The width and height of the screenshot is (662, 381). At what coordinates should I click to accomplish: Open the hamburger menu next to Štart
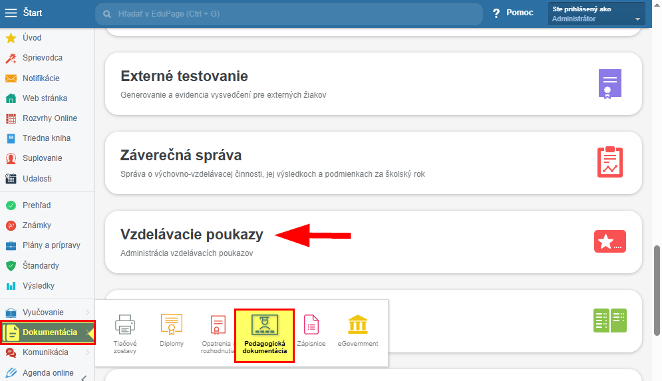click(x=11, y=13)
